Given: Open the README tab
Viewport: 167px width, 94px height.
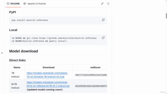Looking at the screenshot, I should pos(13,4).
